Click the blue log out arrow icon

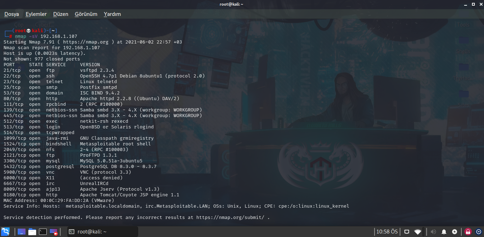[x=478, y=232]
